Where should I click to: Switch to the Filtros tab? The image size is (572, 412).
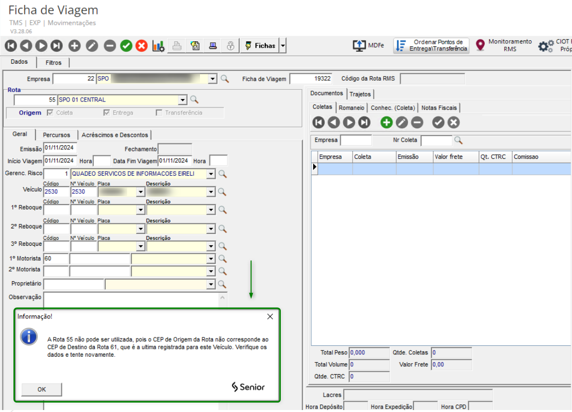tap(53, 63)
